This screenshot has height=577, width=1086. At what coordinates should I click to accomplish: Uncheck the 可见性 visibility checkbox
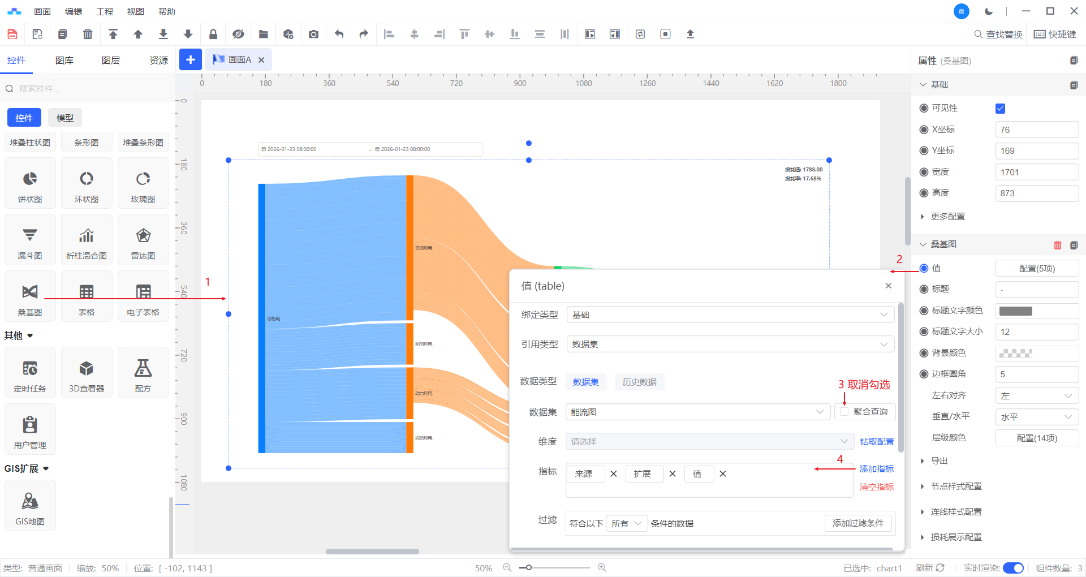pyautogui.click(x=1000, y=109)
